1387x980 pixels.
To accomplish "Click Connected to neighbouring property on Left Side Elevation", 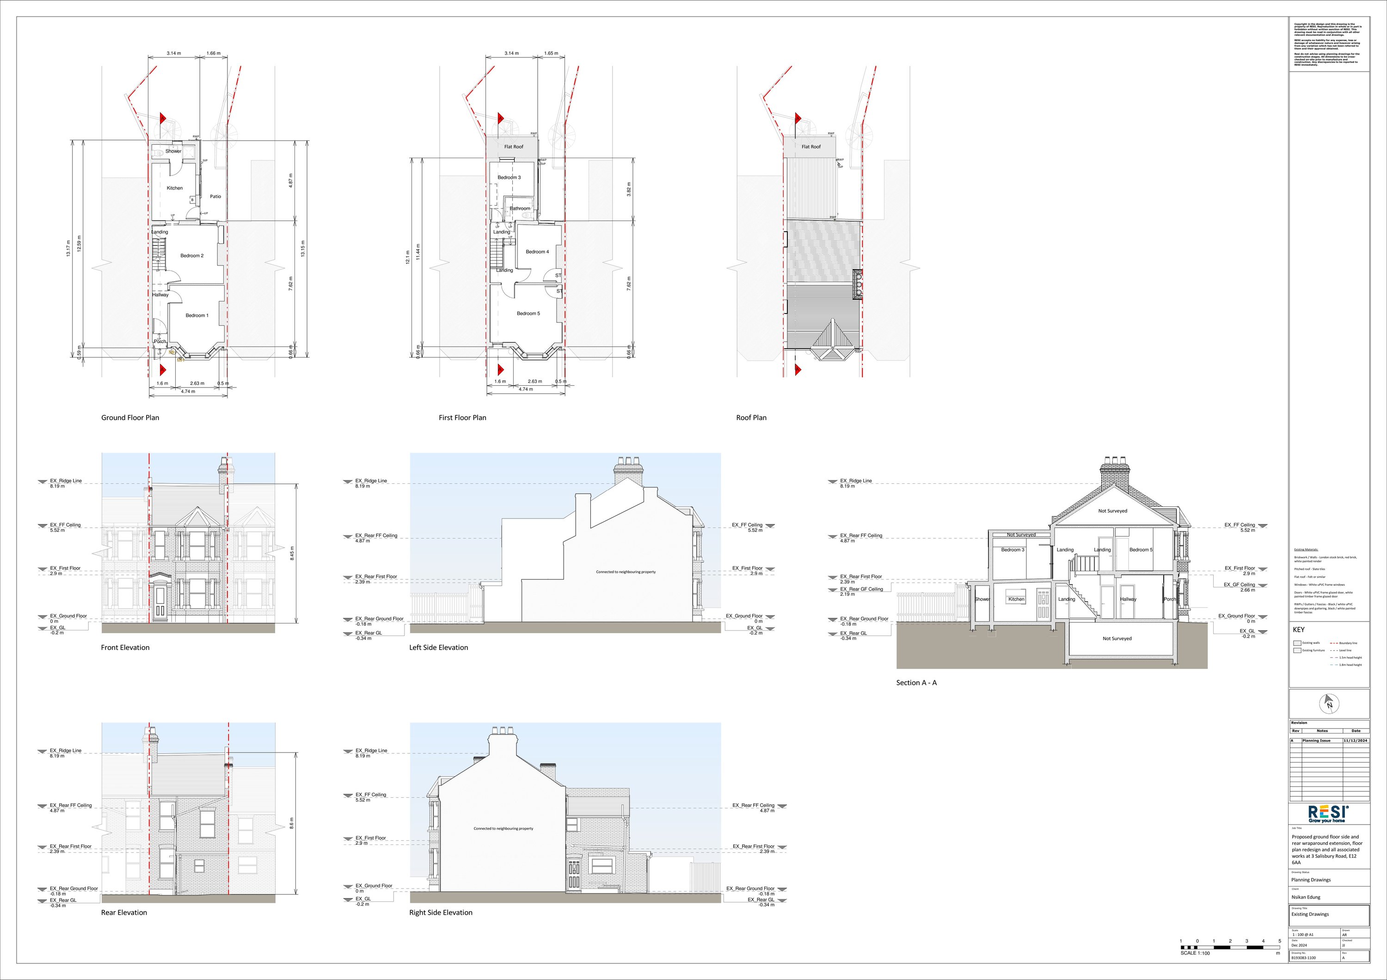I will [625, 572].
